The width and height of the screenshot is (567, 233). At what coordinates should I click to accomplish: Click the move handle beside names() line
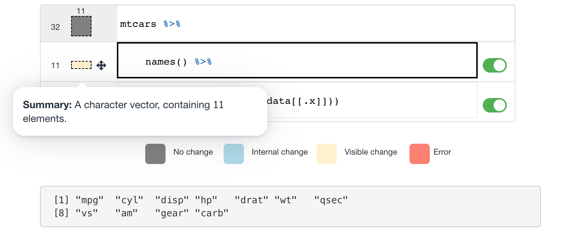(x=101, y=65)
